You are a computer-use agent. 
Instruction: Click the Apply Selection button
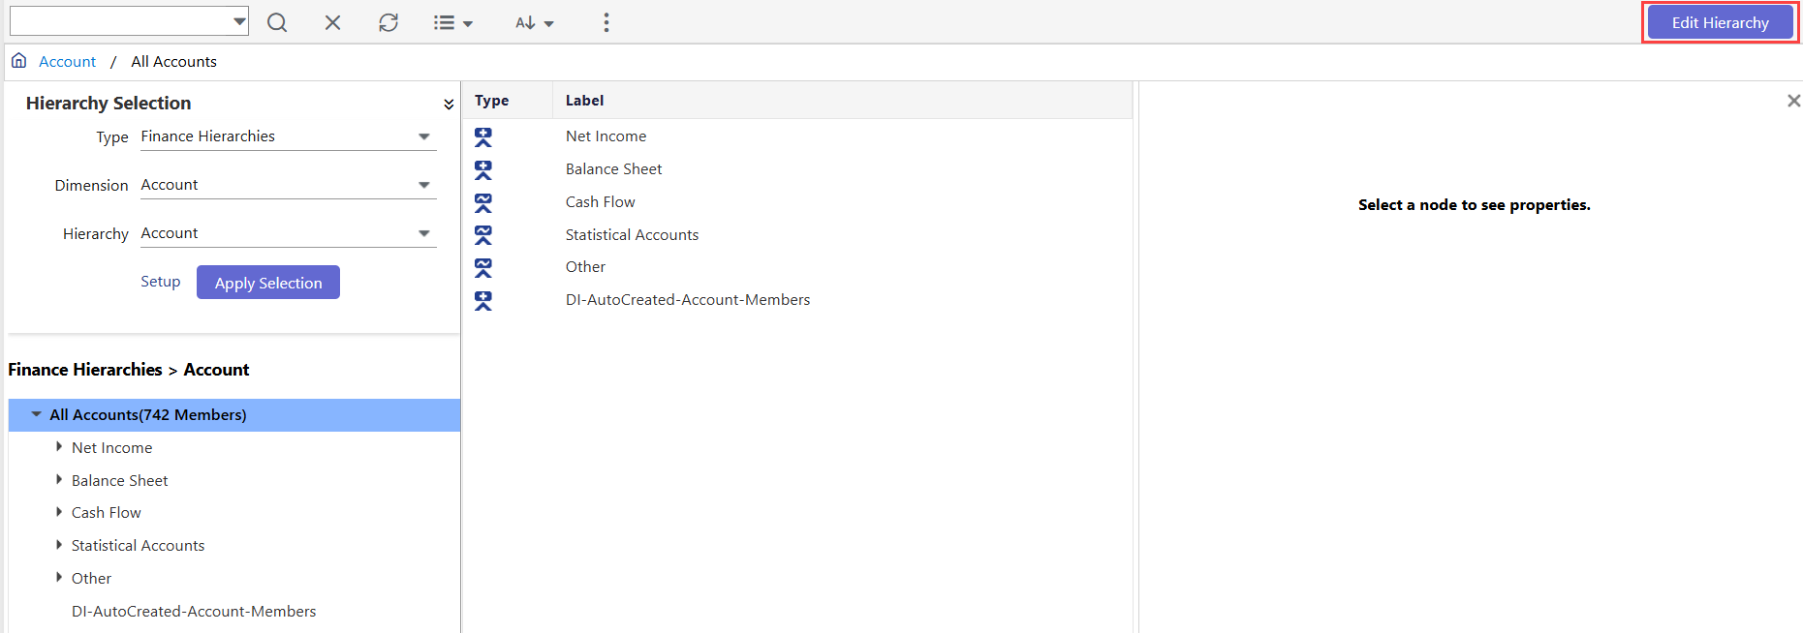click(268, 283)
